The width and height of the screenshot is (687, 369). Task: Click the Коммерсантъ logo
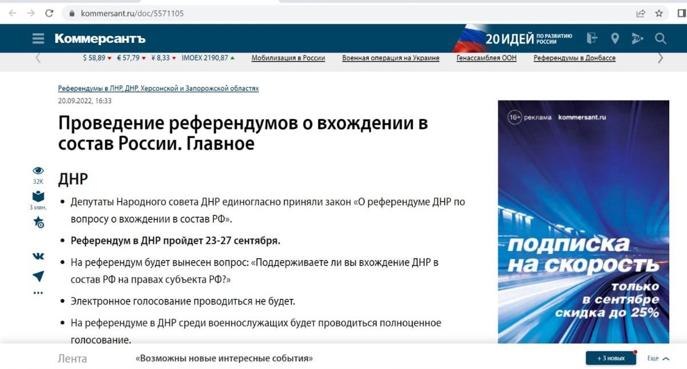(x=100, y=39)
